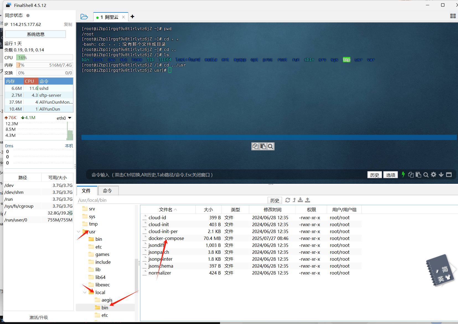Select the sftp-server process row
This screenshot has height=324, width=458.
[39, 95]
